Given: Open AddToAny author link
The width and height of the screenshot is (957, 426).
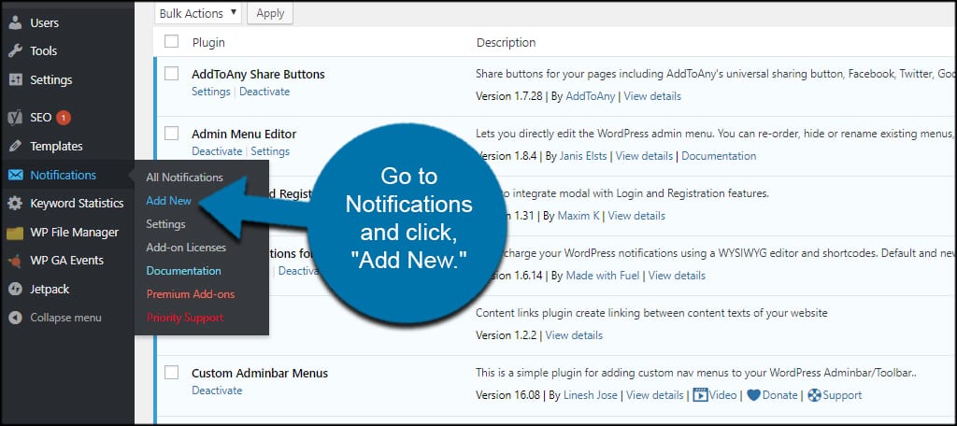Looking at the screenshot, I should [590, 96].
